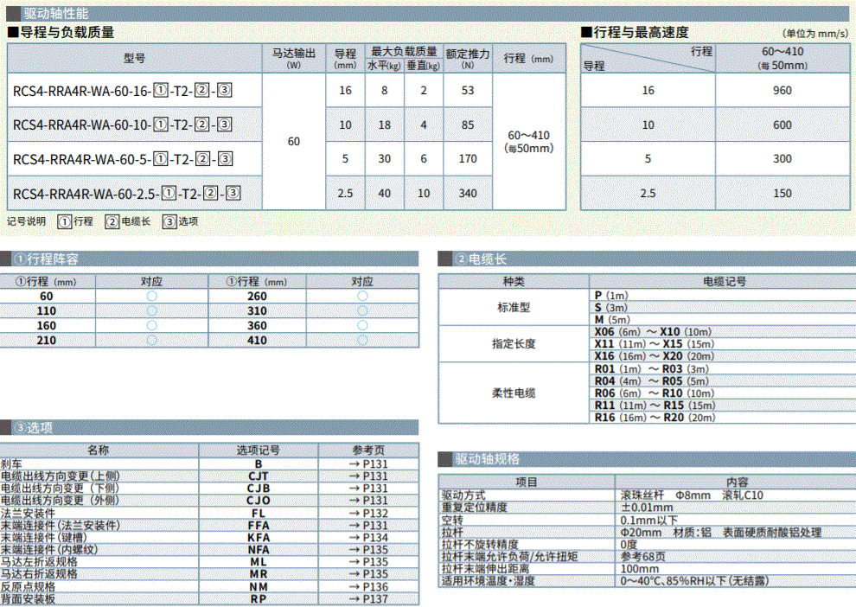Viewport: 856px width, 607px height.
Task: Click option code B for 刹车
Action: click(259, 464)
